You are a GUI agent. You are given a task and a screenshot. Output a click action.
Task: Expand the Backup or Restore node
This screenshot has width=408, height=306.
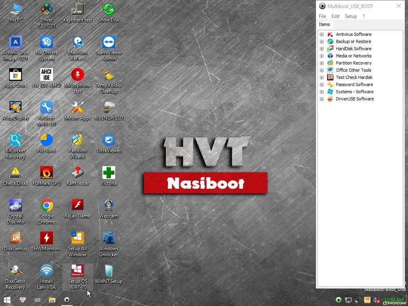point(322,41)
